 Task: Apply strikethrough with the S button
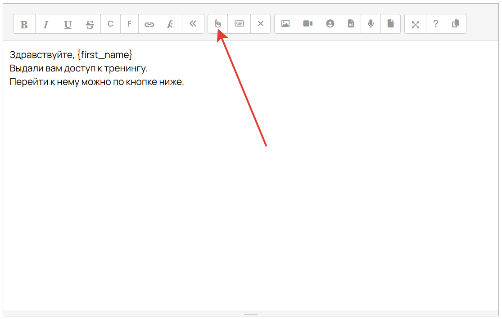click(x=90, y=24)
